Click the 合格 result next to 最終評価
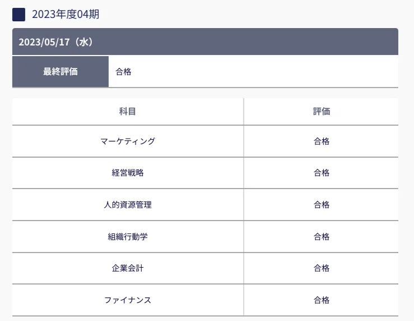This screenshot has height=321, width=414. (x=123, y=72)
